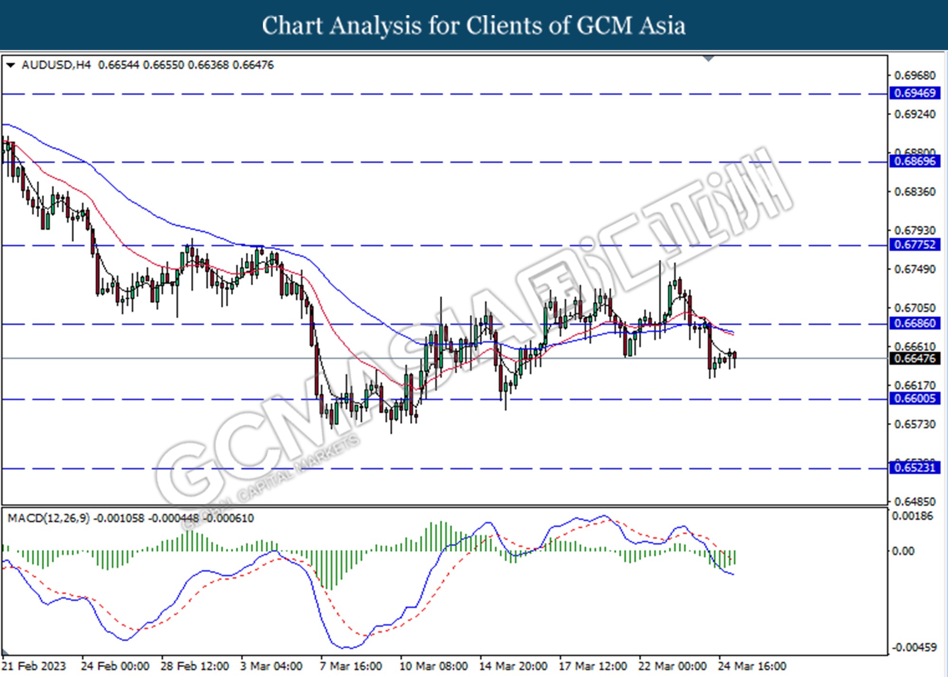Click the 0.65730 price scale value
The height and width of the screenshot is (677, 948).
(915, 424)
